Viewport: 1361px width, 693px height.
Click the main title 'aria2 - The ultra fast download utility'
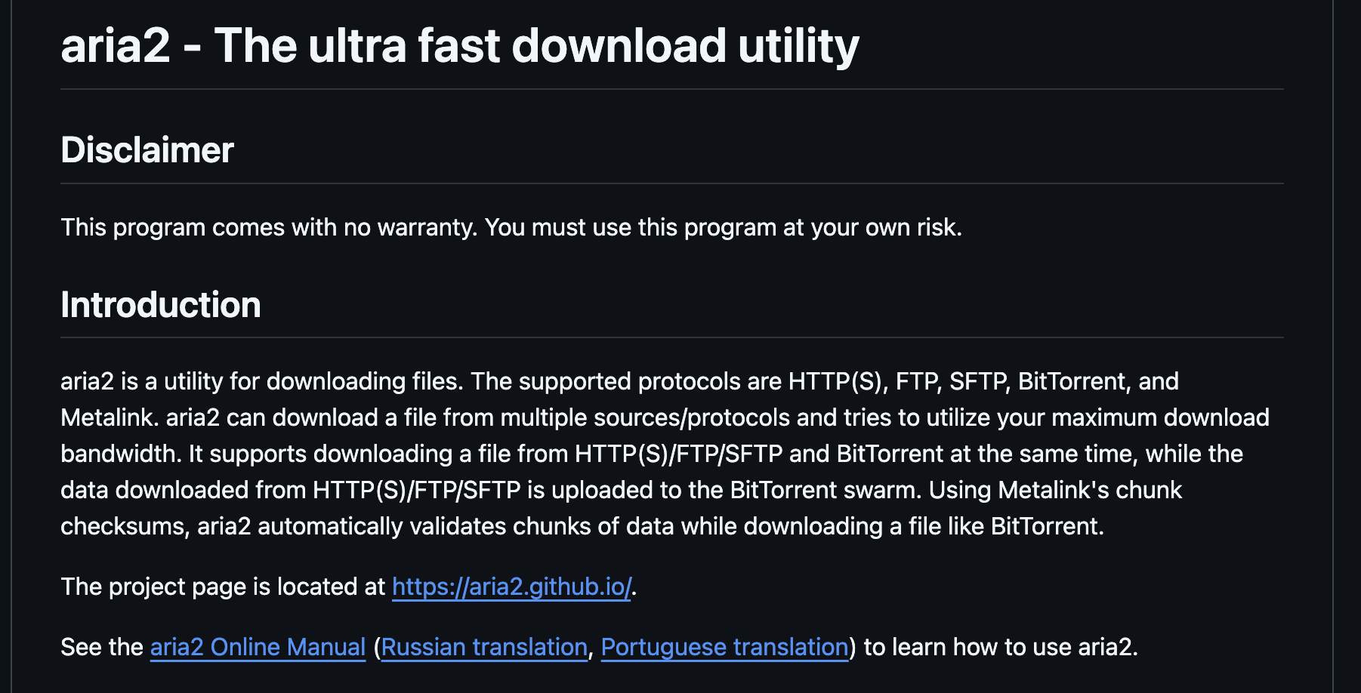tap(459, 46)
